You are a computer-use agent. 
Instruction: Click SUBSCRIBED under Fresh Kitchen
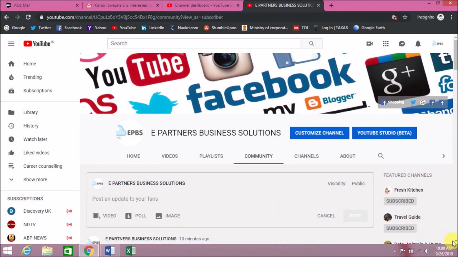pyautogui.click(x=400, y=201)
